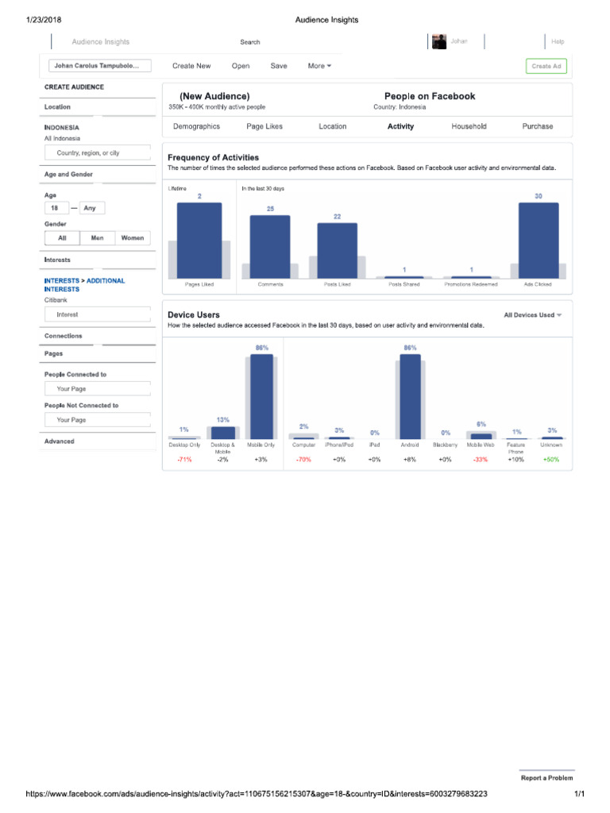Click the 350K - 400K monthly active people text
This screenshot has width=610, height=813.
[x=217, y=107]
